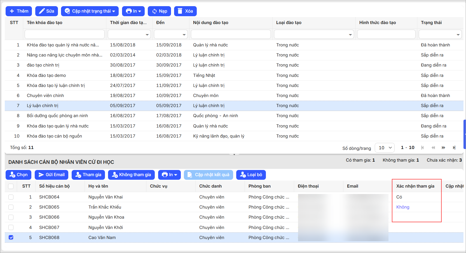Viewport: 466px width, 253px height.
Task: Sort by Tên khóa đào tạo column header
Action: tap(45, 23)
